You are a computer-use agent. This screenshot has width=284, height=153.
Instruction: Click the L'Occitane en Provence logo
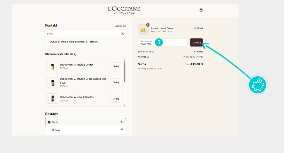[x=124, y=10]
